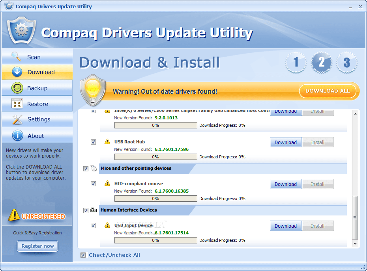Viewport: 367px width, 271px height.
Task: Click the UNREGISTERED warning triangle icon
Action: point(14,215)
